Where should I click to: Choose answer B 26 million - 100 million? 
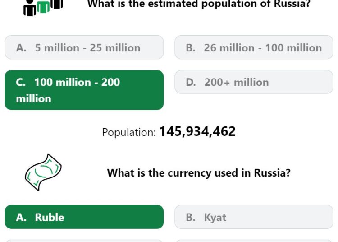tap(254, 47)
